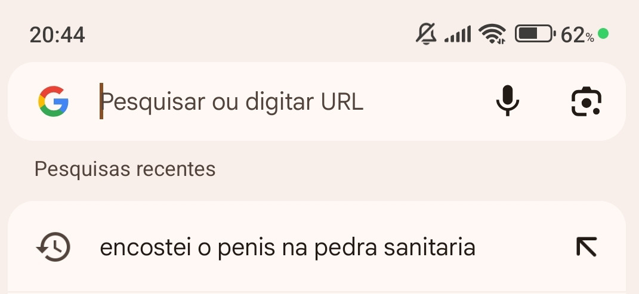Viewport: 639px width, 294px height.
Task: Focus the "Pesquisar ou digitar URL" field
Action: (286, 102)
